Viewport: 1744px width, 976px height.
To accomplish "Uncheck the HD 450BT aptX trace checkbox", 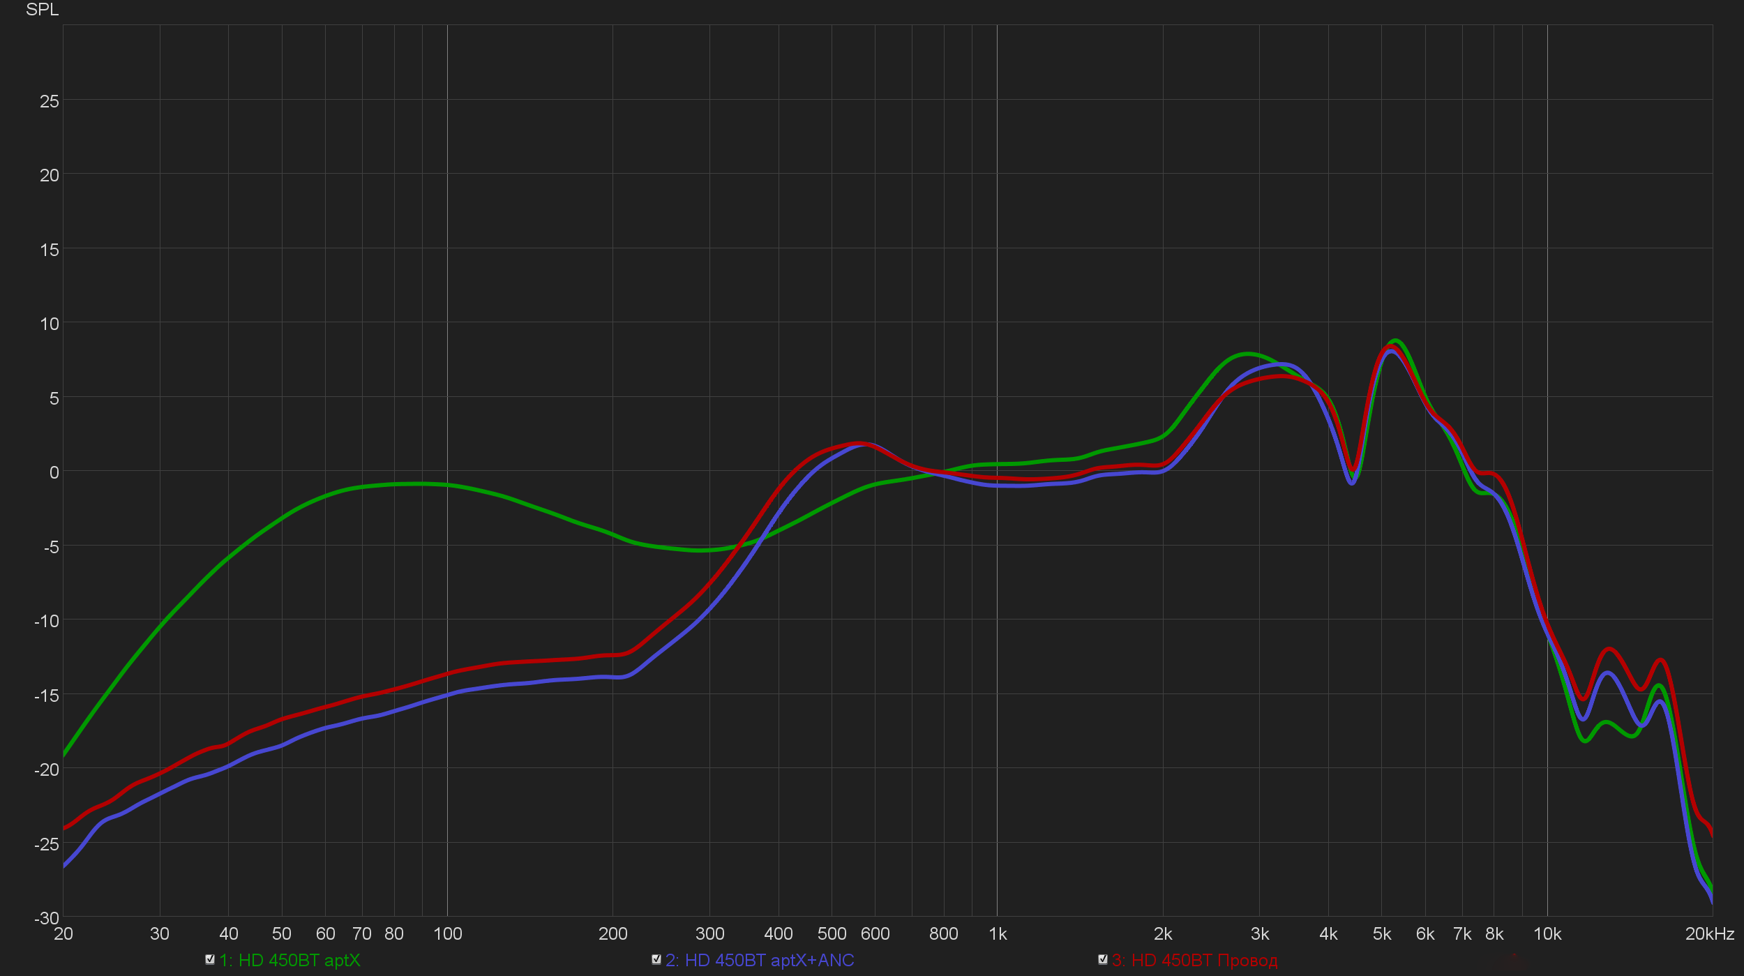I will pos(210,959).
